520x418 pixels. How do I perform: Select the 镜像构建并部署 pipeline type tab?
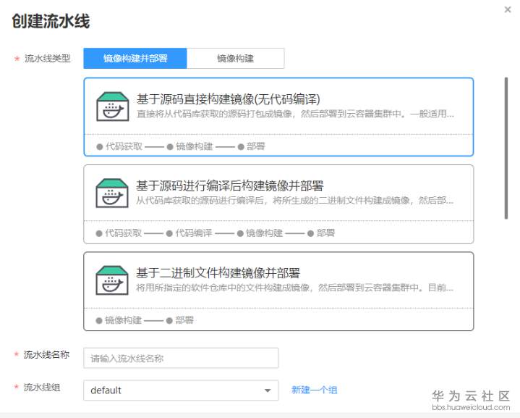[x=135, y=59]
